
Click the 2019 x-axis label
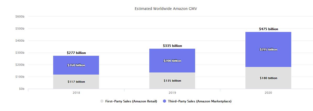(172, 93)
